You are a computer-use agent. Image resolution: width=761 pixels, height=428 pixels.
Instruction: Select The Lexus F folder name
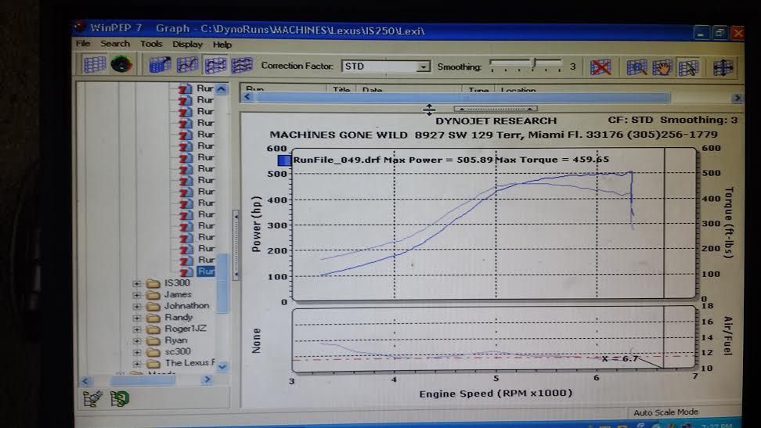pos(189,363)
